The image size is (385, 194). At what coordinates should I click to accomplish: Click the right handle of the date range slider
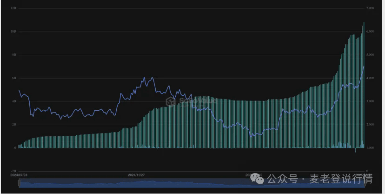pos(365,183)
